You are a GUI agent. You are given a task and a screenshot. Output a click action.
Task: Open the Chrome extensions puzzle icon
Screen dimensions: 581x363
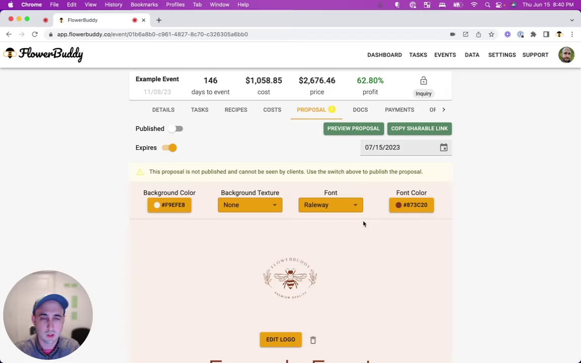533,34
